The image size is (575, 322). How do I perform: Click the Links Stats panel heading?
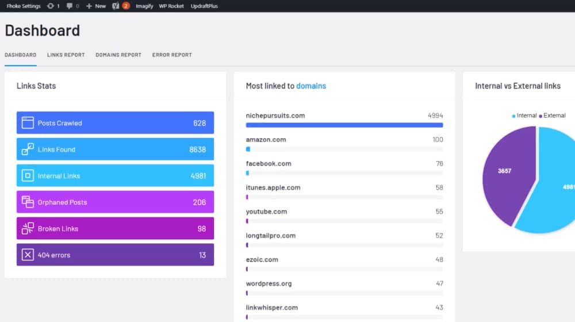pos(36,86)
